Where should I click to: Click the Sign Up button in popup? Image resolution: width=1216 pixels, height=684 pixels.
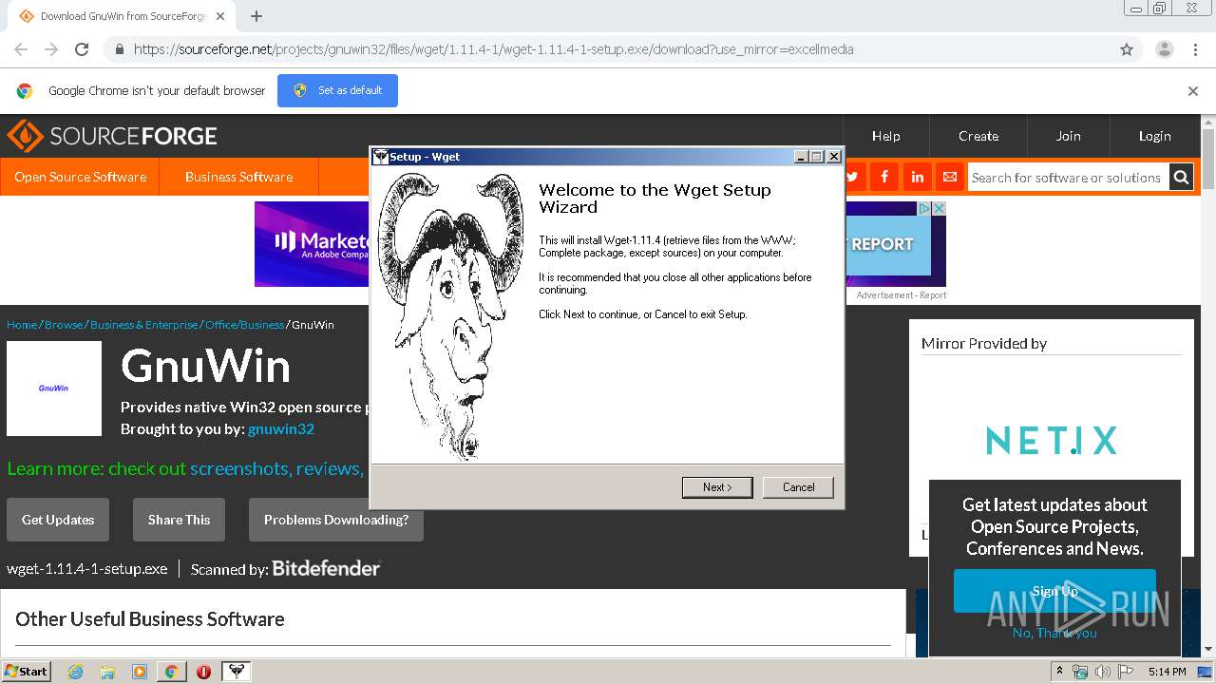pyautogui.click(x=1054, y=591)
